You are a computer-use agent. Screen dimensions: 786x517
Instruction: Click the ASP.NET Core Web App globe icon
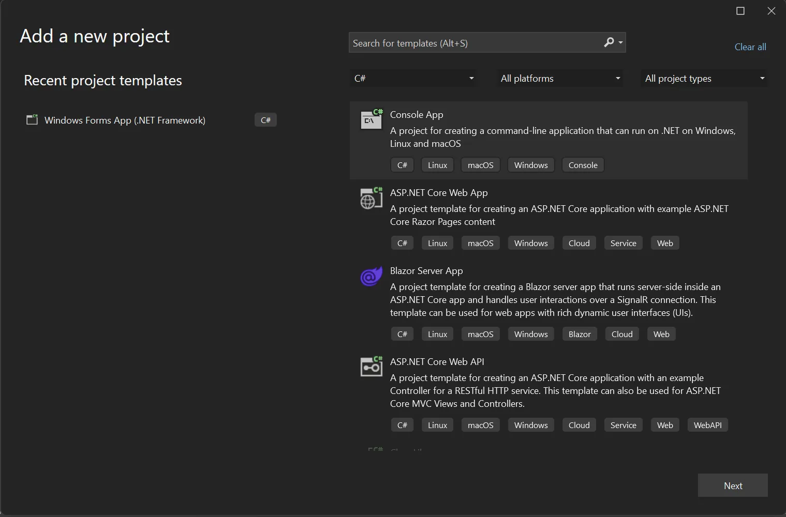point(371,199)
